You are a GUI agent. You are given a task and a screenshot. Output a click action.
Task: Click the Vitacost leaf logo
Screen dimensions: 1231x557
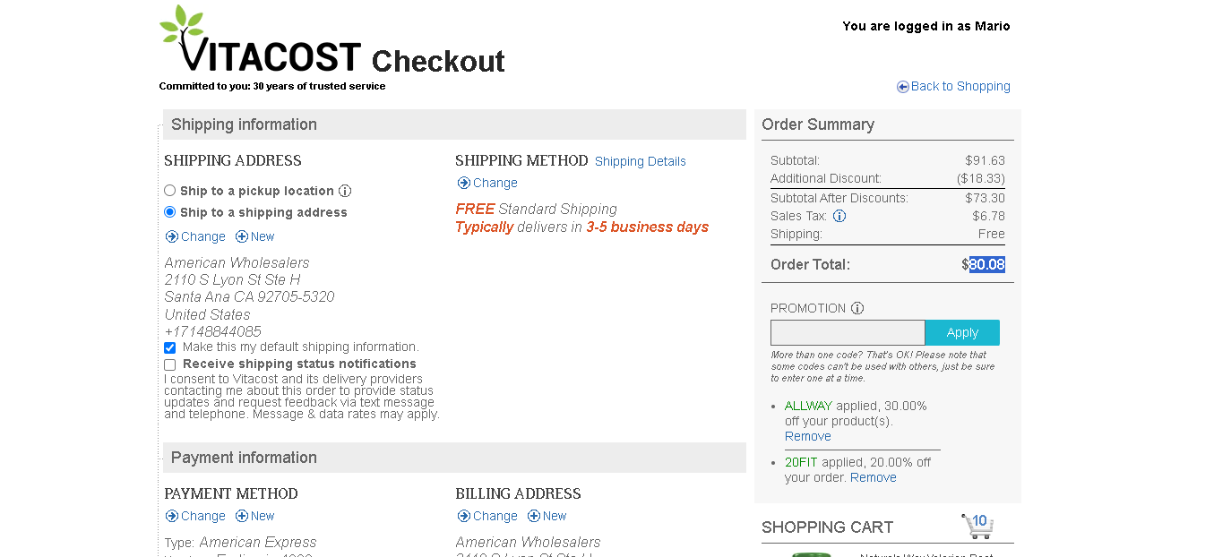coord(260,40)
